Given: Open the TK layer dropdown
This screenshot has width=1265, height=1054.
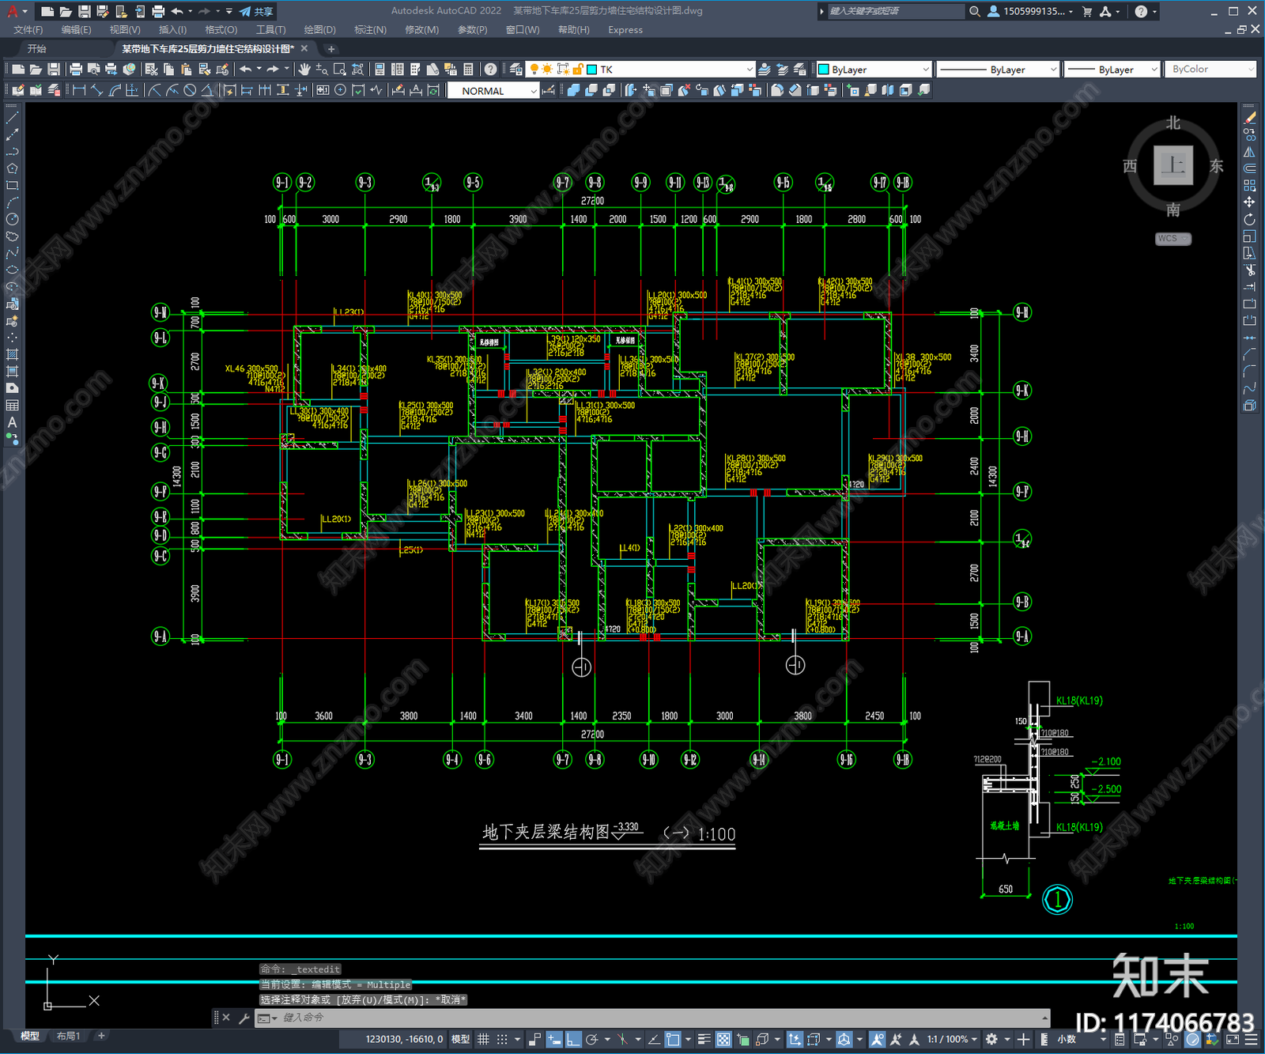Looking at the screenshot, I should tap(750, 70).
